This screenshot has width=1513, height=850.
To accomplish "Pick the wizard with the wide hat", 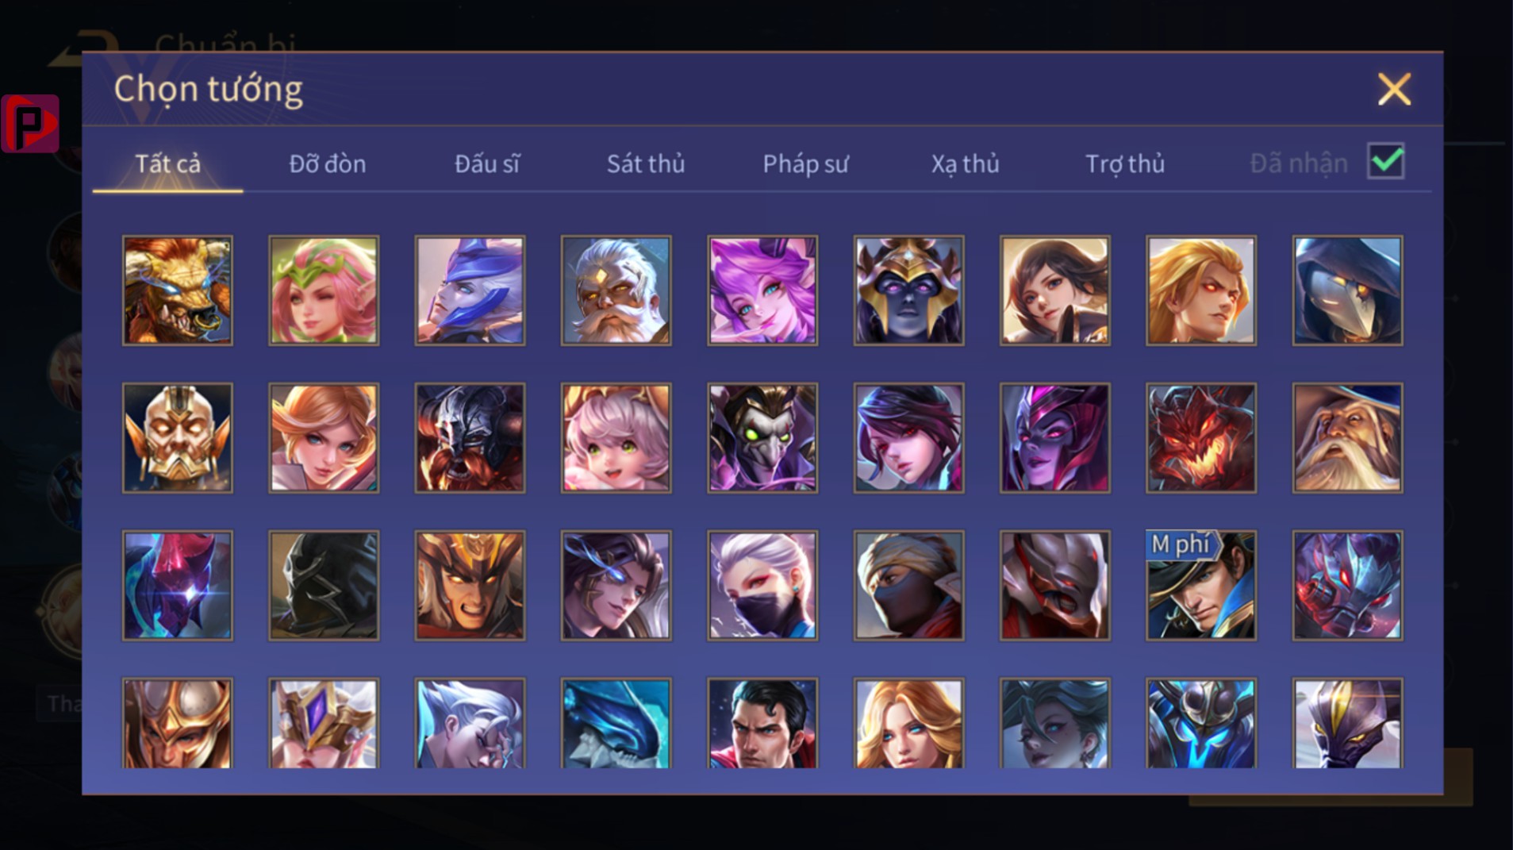I will [x=1347, y=438].
